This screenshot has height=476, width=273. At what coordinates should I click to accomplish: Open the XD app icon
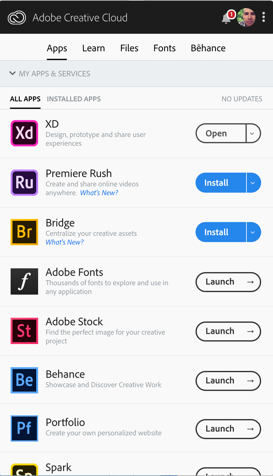pos(24,133)
